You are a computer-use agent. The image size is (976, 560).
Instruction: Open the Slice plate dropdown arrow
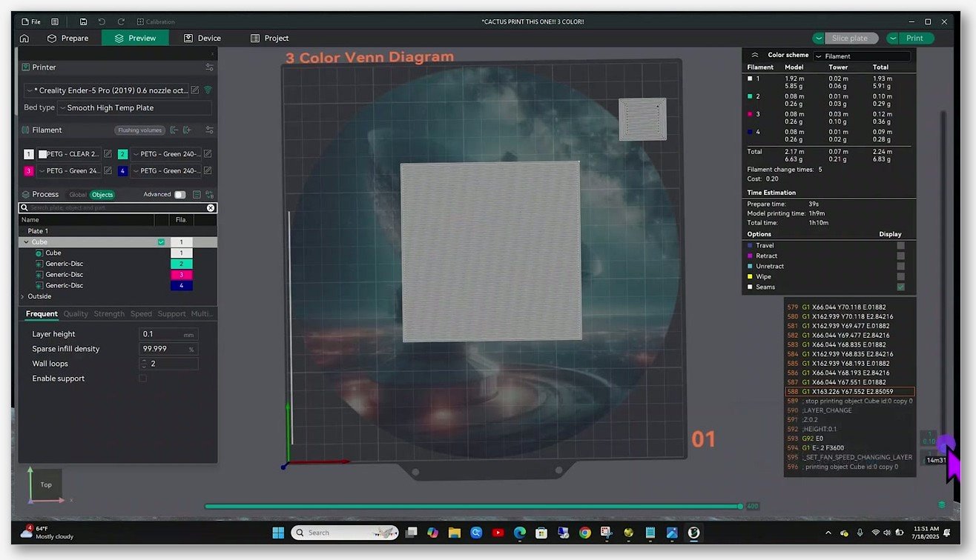tap(818, 38)
